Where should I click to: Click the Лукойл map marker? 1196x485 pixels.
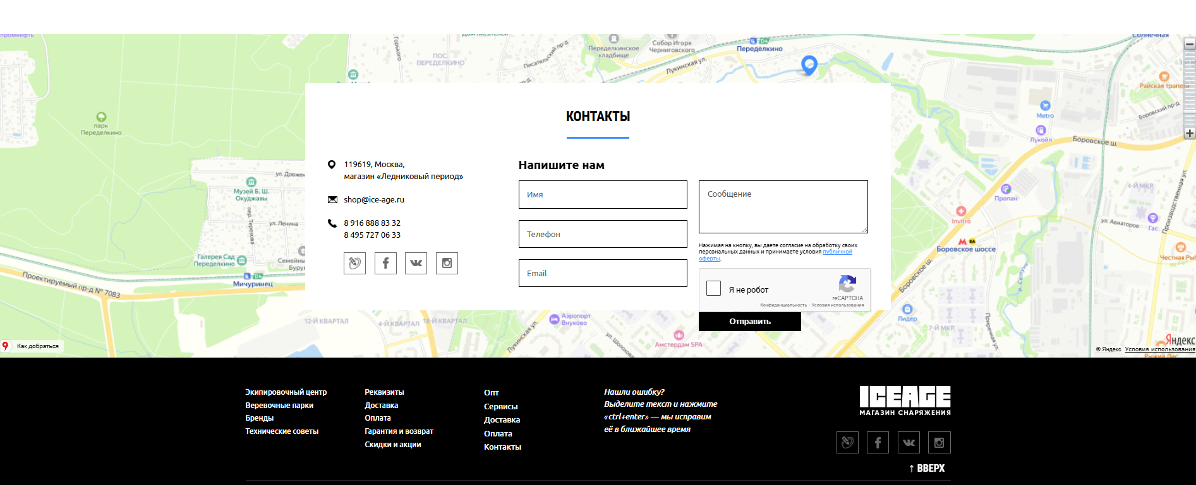pyautogui.click(x=1041, y=130)
